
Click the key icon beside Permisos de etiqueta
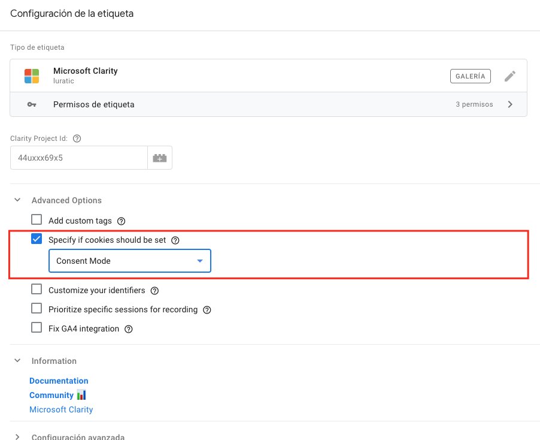[x=32, y=104]
